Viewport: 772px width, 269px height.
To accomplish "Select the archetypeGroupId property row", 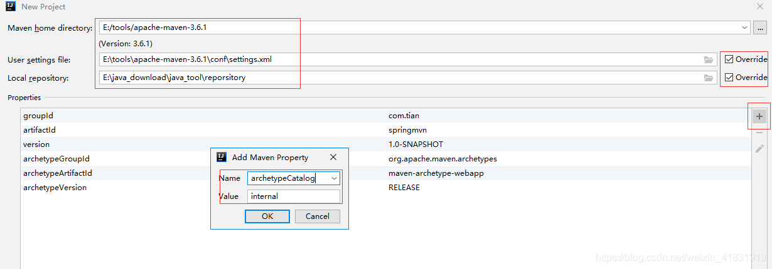I will 385,159.
